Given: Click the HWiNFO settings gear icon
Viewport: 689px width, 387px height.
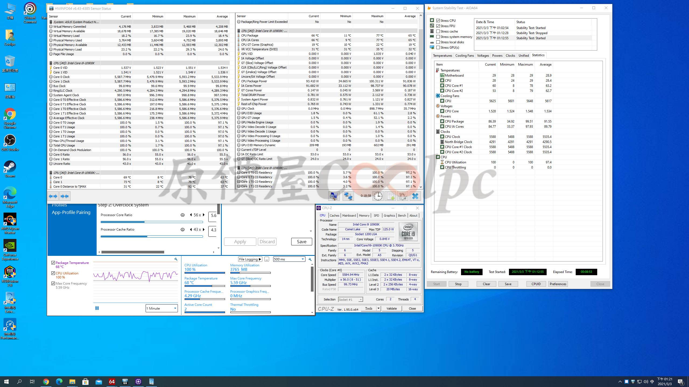Looking at the screenshot, I should pyautogui.click(x=402, y=196).
